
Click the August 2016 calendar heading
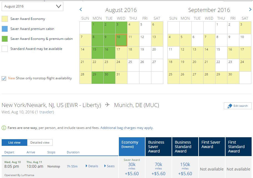[x=121, y=10]
